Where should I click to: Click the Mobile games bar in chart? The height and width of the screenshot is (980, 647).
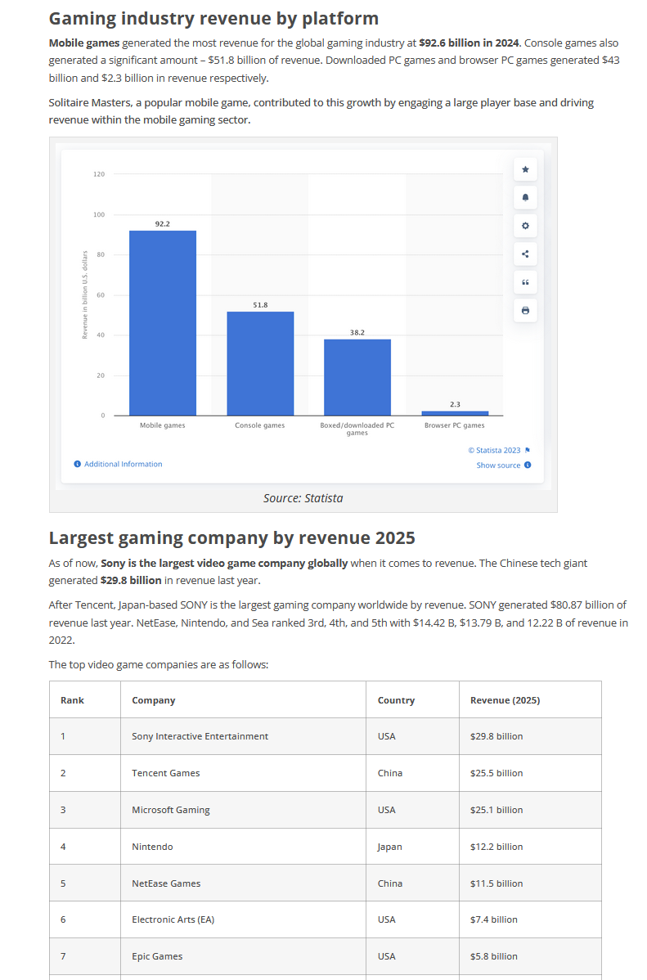pyautogui.click(x=163, y=323)
